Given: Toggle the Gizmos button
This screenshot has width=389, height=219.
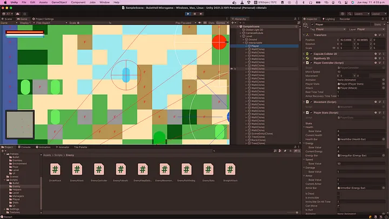Looking at the screenshot, I should tap(220, 23).
